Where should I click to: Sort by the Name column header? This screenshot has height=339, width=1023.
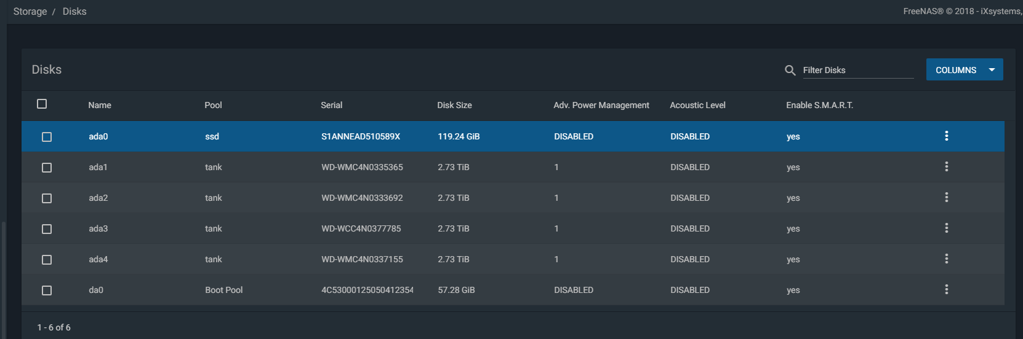click(x=100, y=105)
